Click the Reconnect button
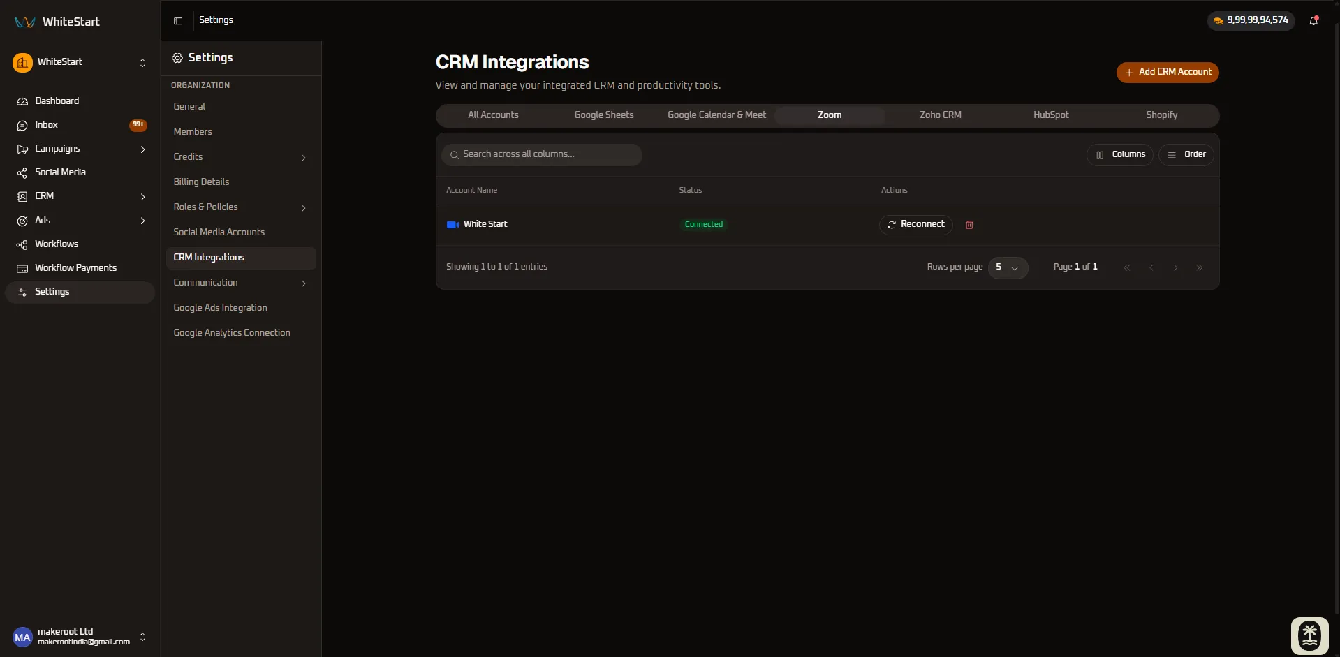This screenshot has height=657, width=1340. click(915, 225)
